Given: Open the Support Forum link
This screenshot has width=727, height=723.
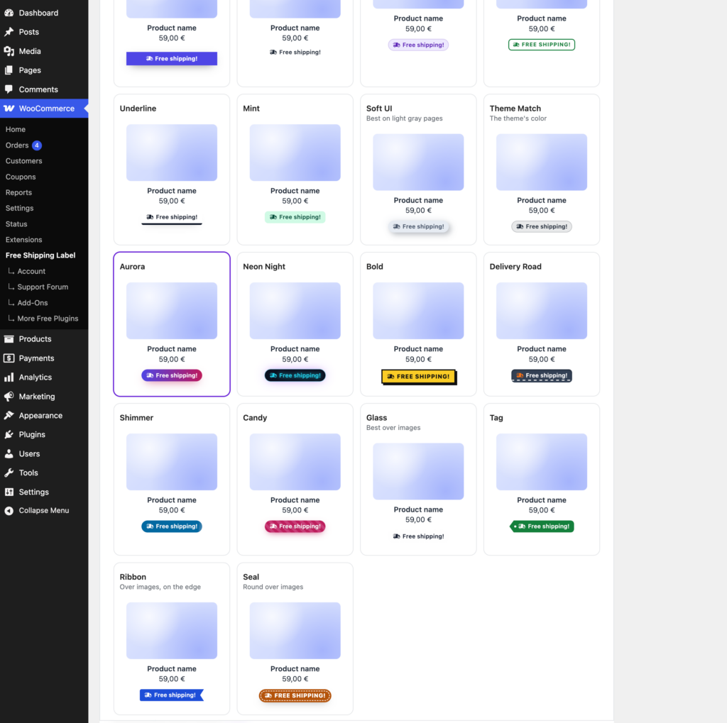Looking at the screenshot, I should pos(43,287).
